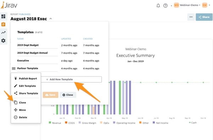Toggle the OpEx legend swatch

pos(101,123)
